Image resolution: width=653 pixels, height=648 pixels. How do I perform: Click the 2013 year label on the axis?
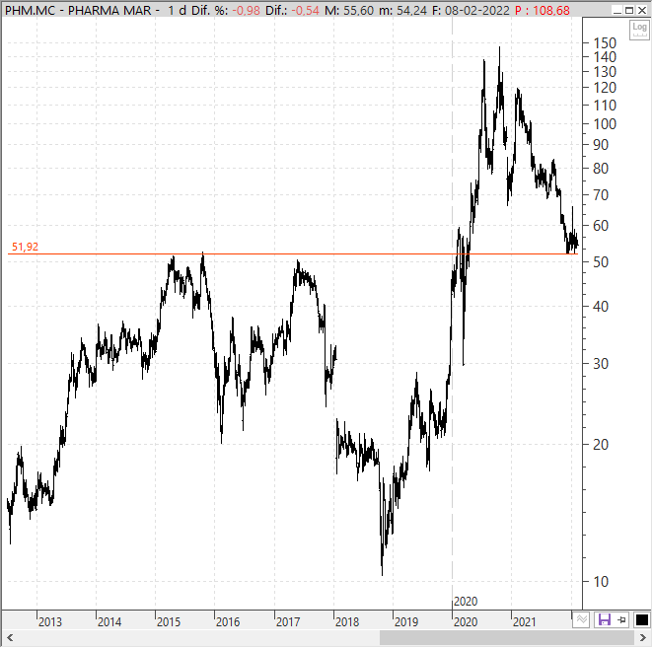click(50, 622)
